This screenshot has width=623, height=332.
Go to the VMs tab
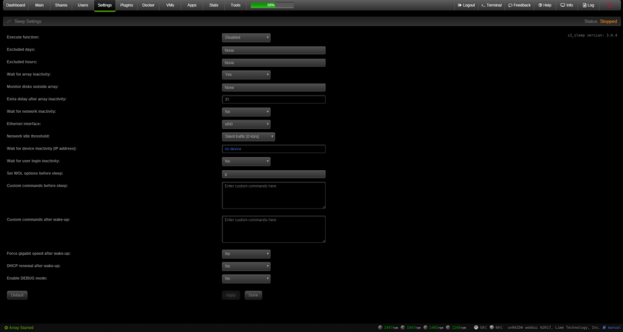[x=170, y=6]
